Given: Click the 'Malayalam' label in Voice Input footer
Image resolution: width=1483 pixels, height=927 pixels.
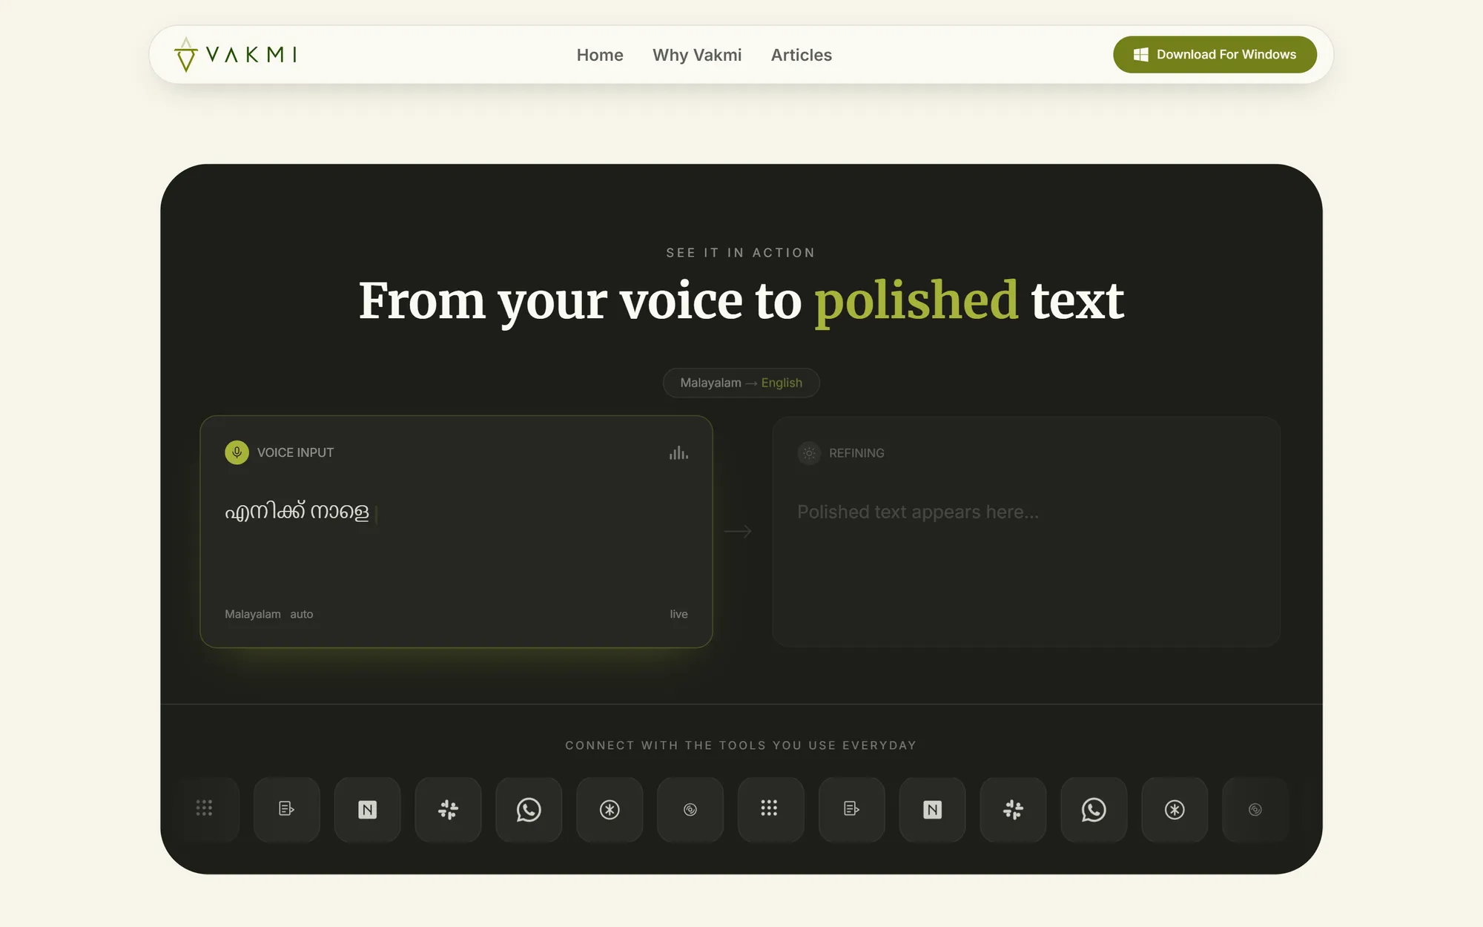Looking at the screenshot, I should point(253,614).
